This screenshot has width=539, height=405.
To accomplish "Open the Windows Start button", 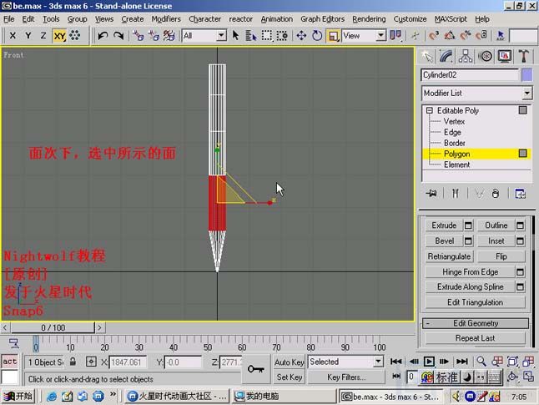I will pyautogui.click(x=18, y=397).
